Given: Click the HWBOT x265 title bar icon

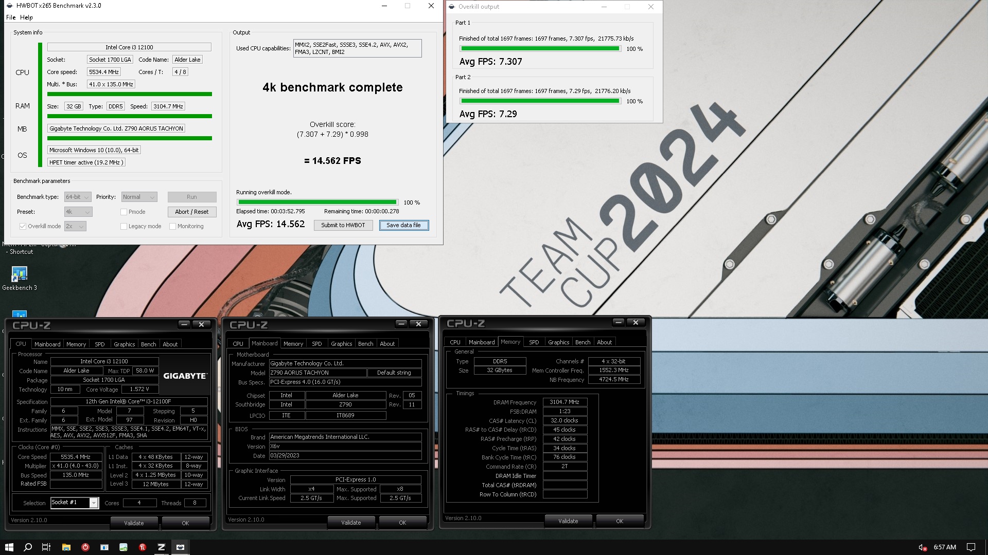Looking at the screenshot, I should tap(9, 6).
